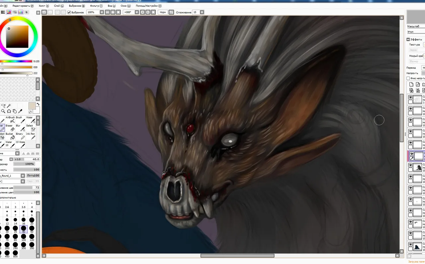Click the zoom in plus button

pos(113,12)
